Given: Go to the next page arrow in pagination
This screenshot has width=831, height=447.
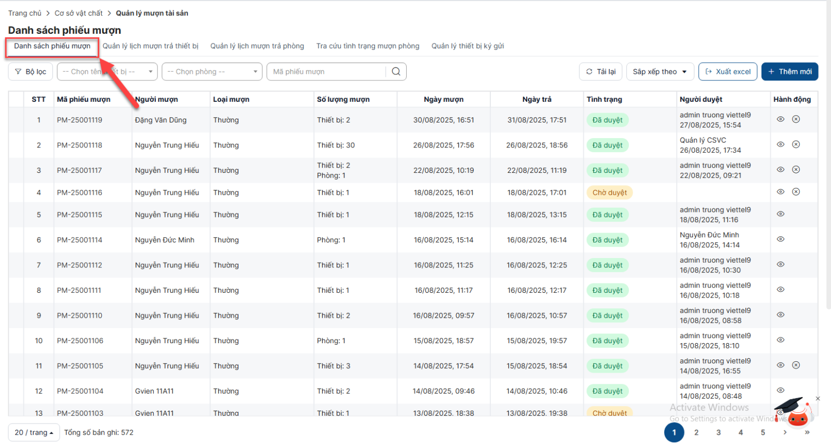Looking at the screenshot, I should coord(785,432).
